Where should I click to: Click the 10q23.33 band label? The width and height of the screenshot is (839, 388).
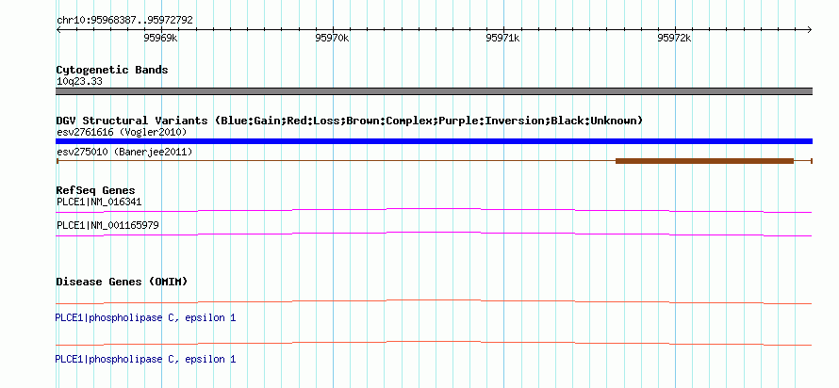(x=79, y=82)
